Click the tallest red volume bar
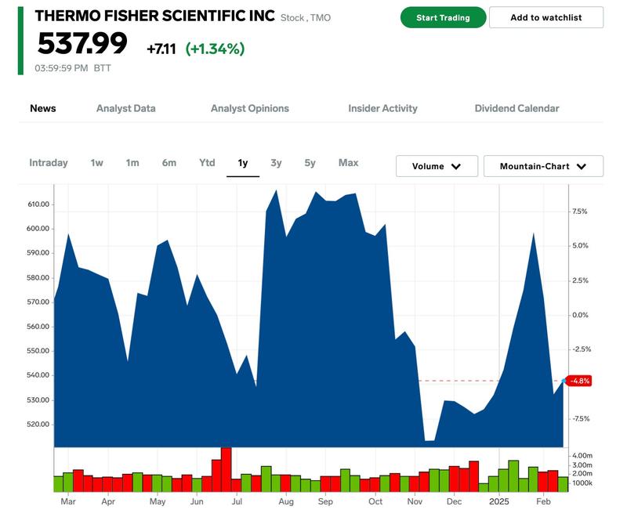 pos(227,469)
